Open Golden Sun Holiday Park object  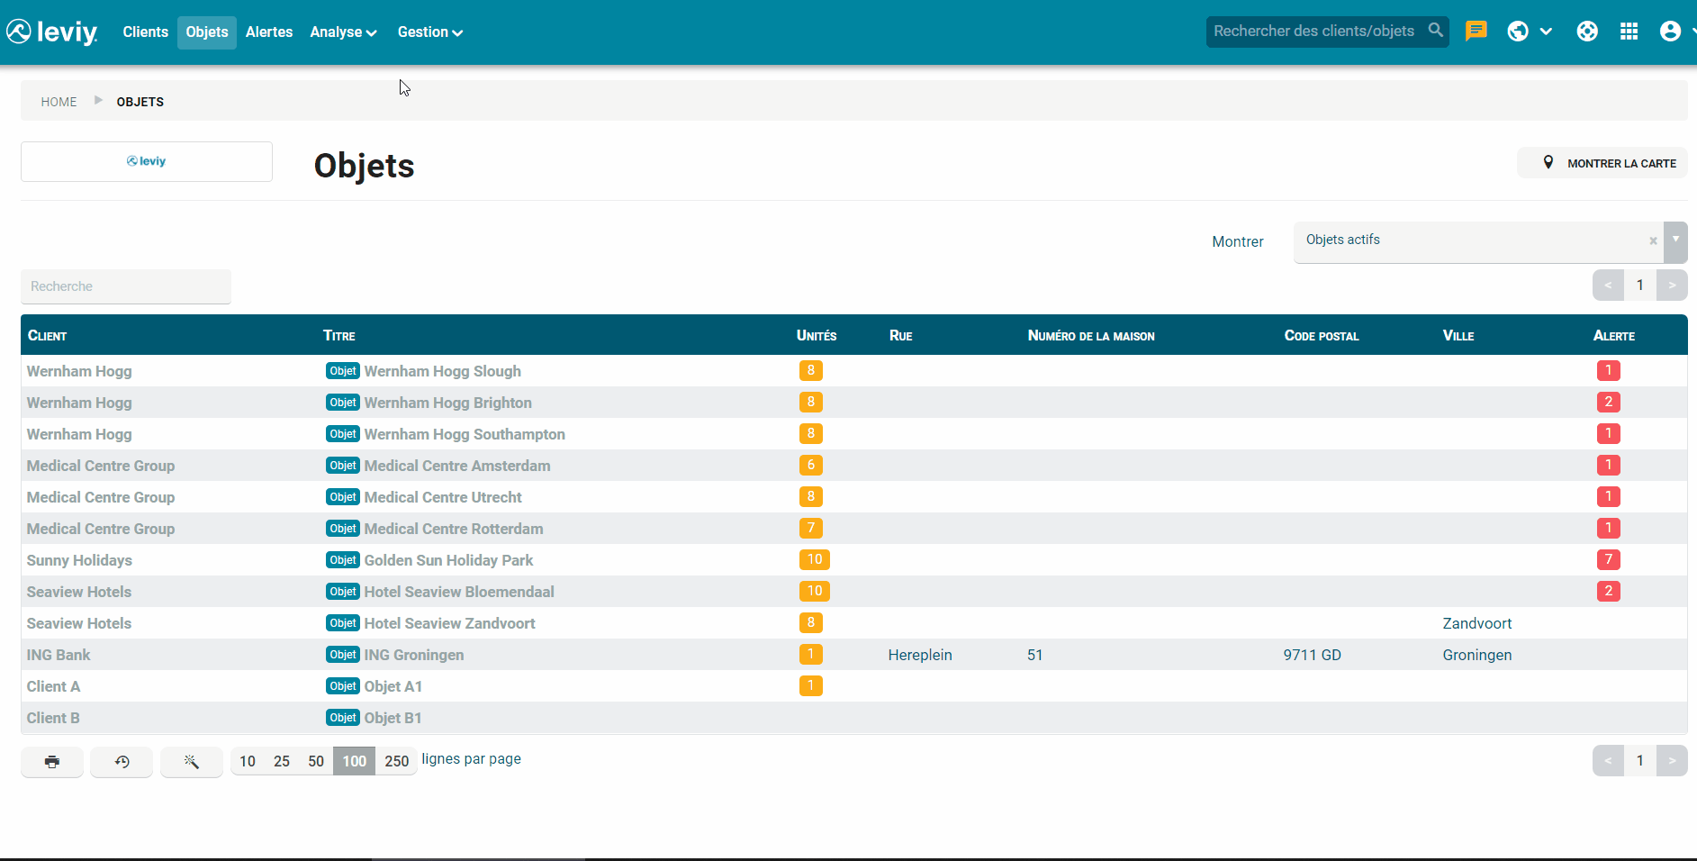coord(448,560)
